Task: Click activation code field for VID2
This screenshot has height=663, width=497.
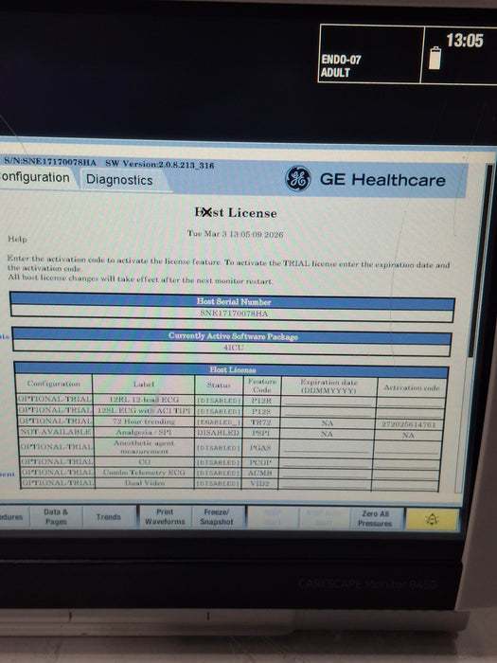Action: pos(404,485)
